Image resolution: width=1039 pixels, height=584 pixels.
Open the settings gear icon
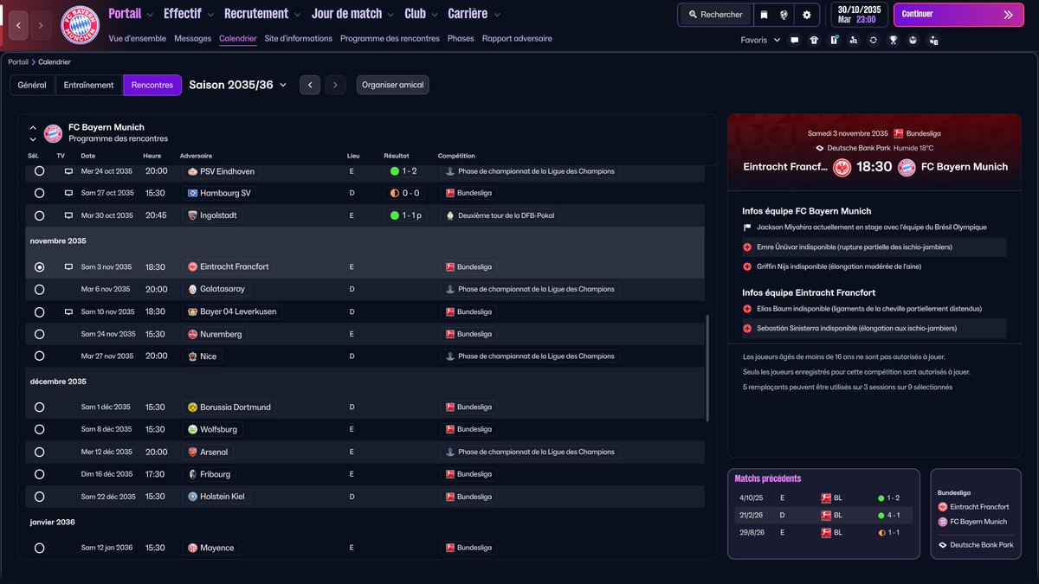[807, 15]
